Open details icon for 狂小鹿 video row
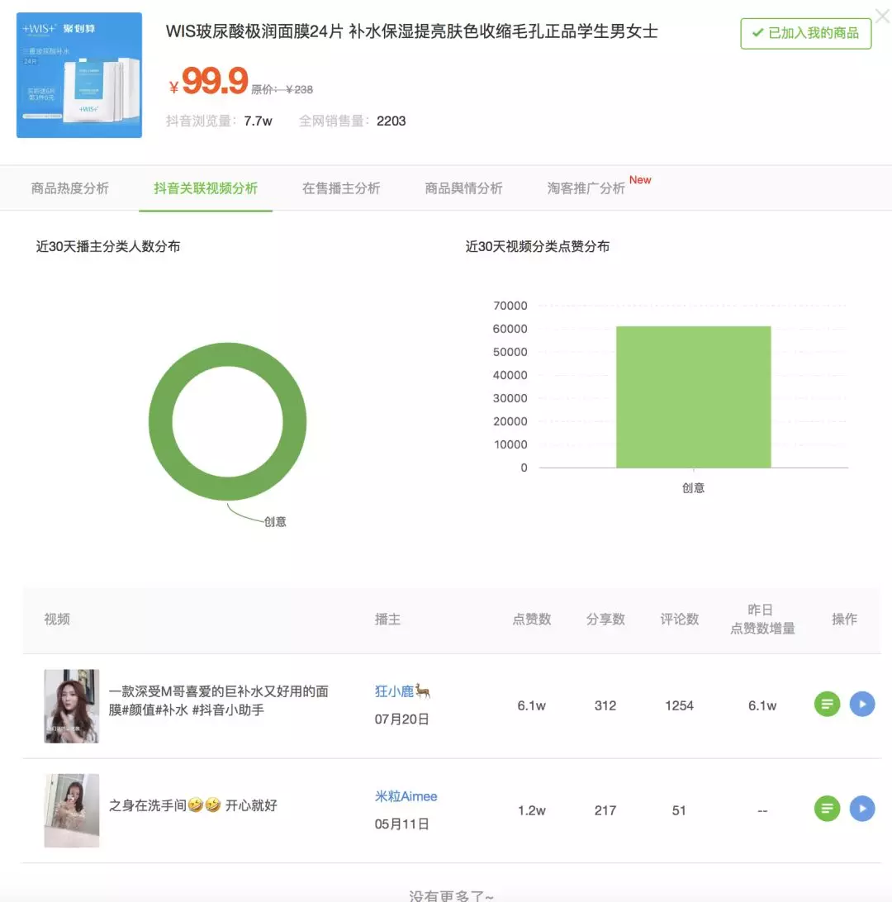This screenshot has height=902, width=892. click(x=827, y=704)
